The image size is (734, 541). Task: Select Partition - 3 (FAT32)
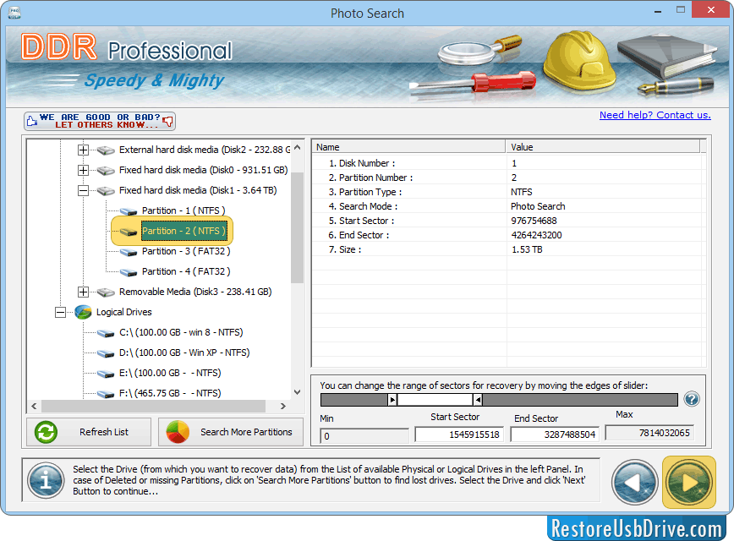(x=186, y=251)
